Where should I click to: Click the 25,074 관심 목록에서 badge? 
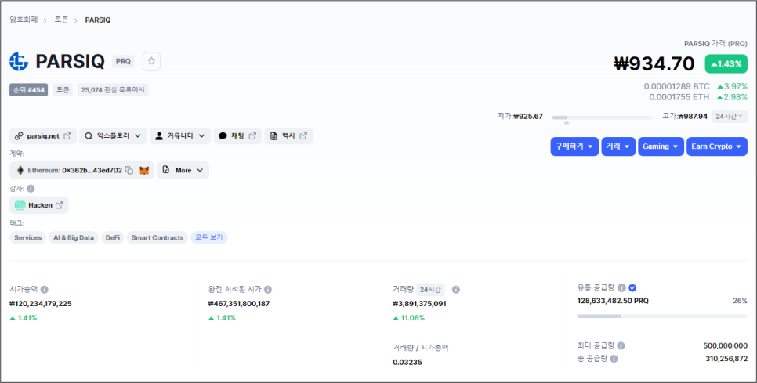[x=113, y=90]
